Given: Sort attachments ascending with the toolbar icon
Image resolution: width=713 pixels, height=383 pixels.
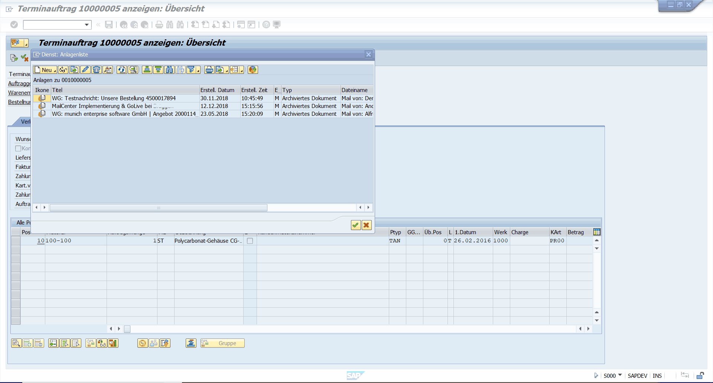Looking at the screenshot, I should (147, 70).
